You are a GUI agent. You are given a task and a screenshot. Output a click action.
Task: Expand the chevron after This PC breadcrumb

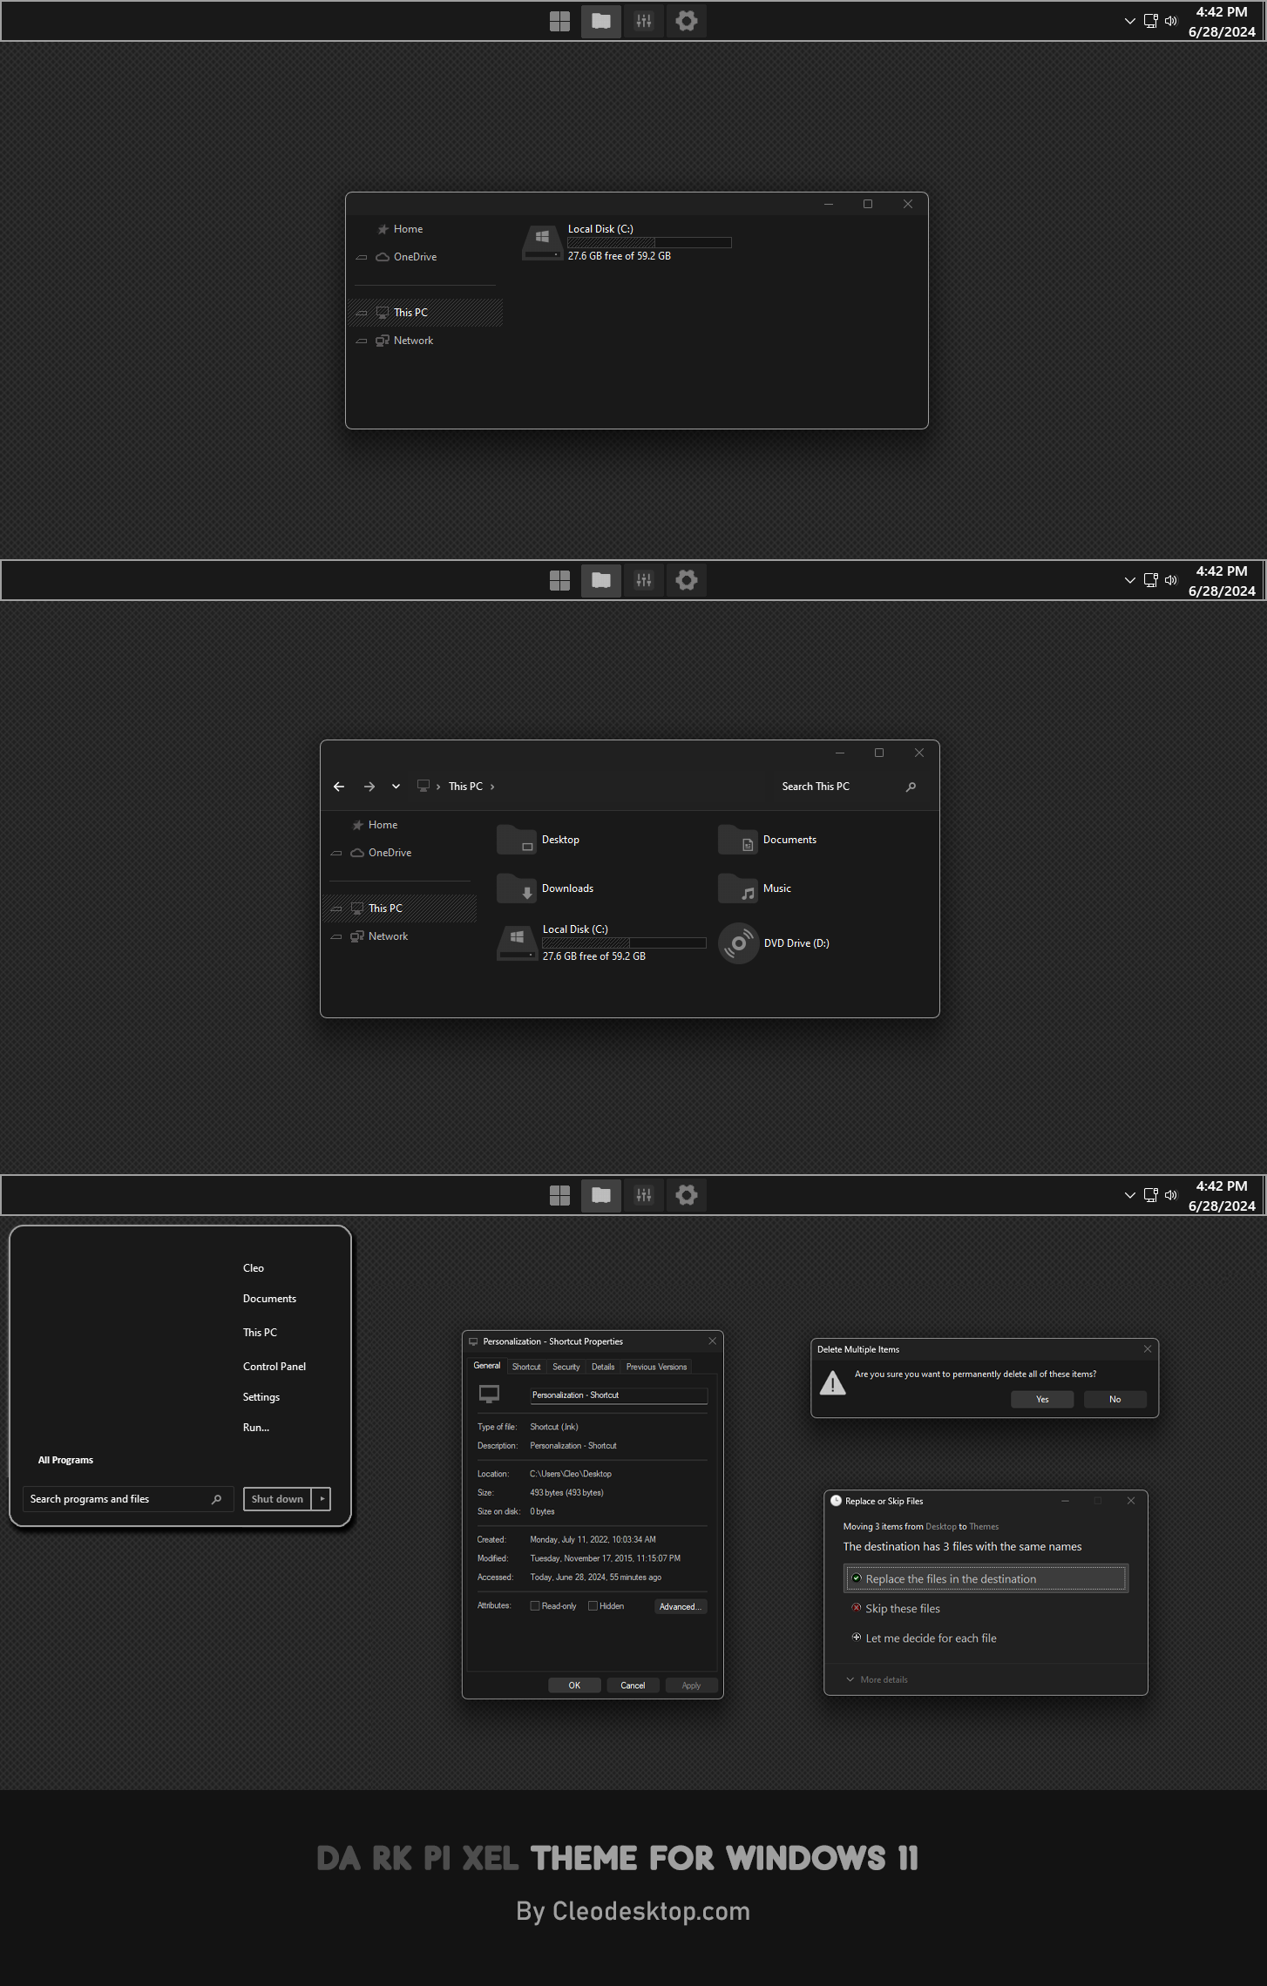pos(492,787)
